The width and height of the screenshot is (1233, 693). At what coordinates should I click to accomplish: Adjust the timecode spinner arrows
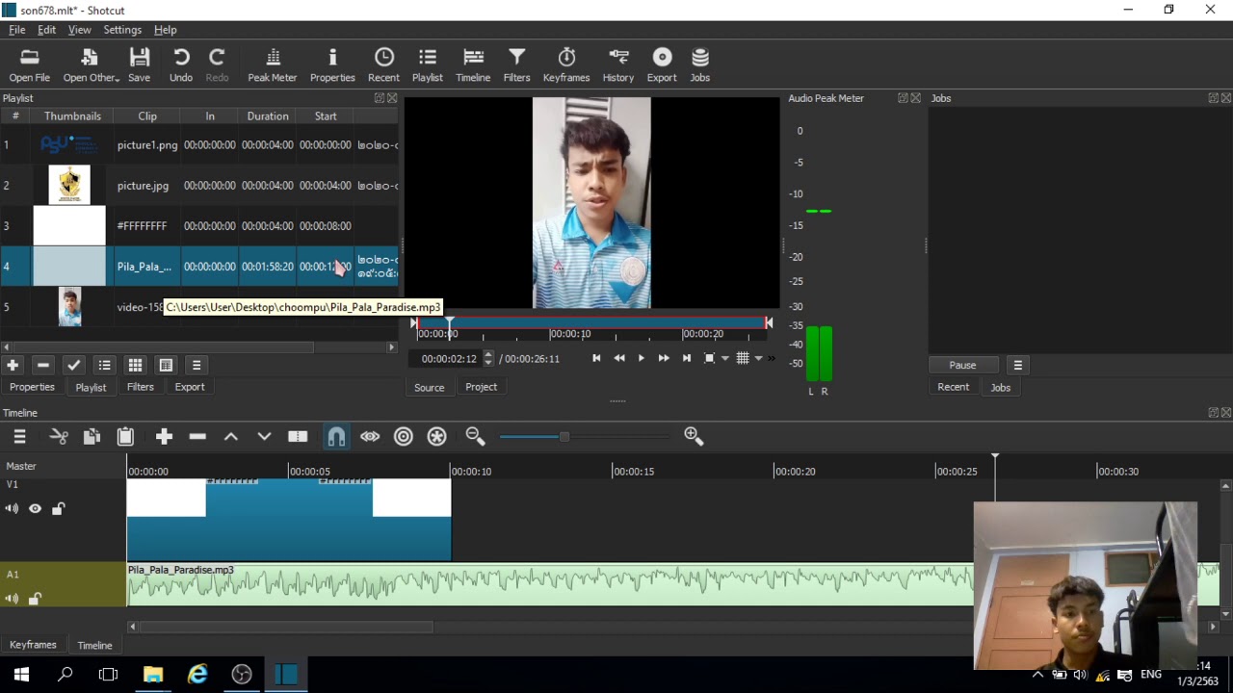(488, 358)
